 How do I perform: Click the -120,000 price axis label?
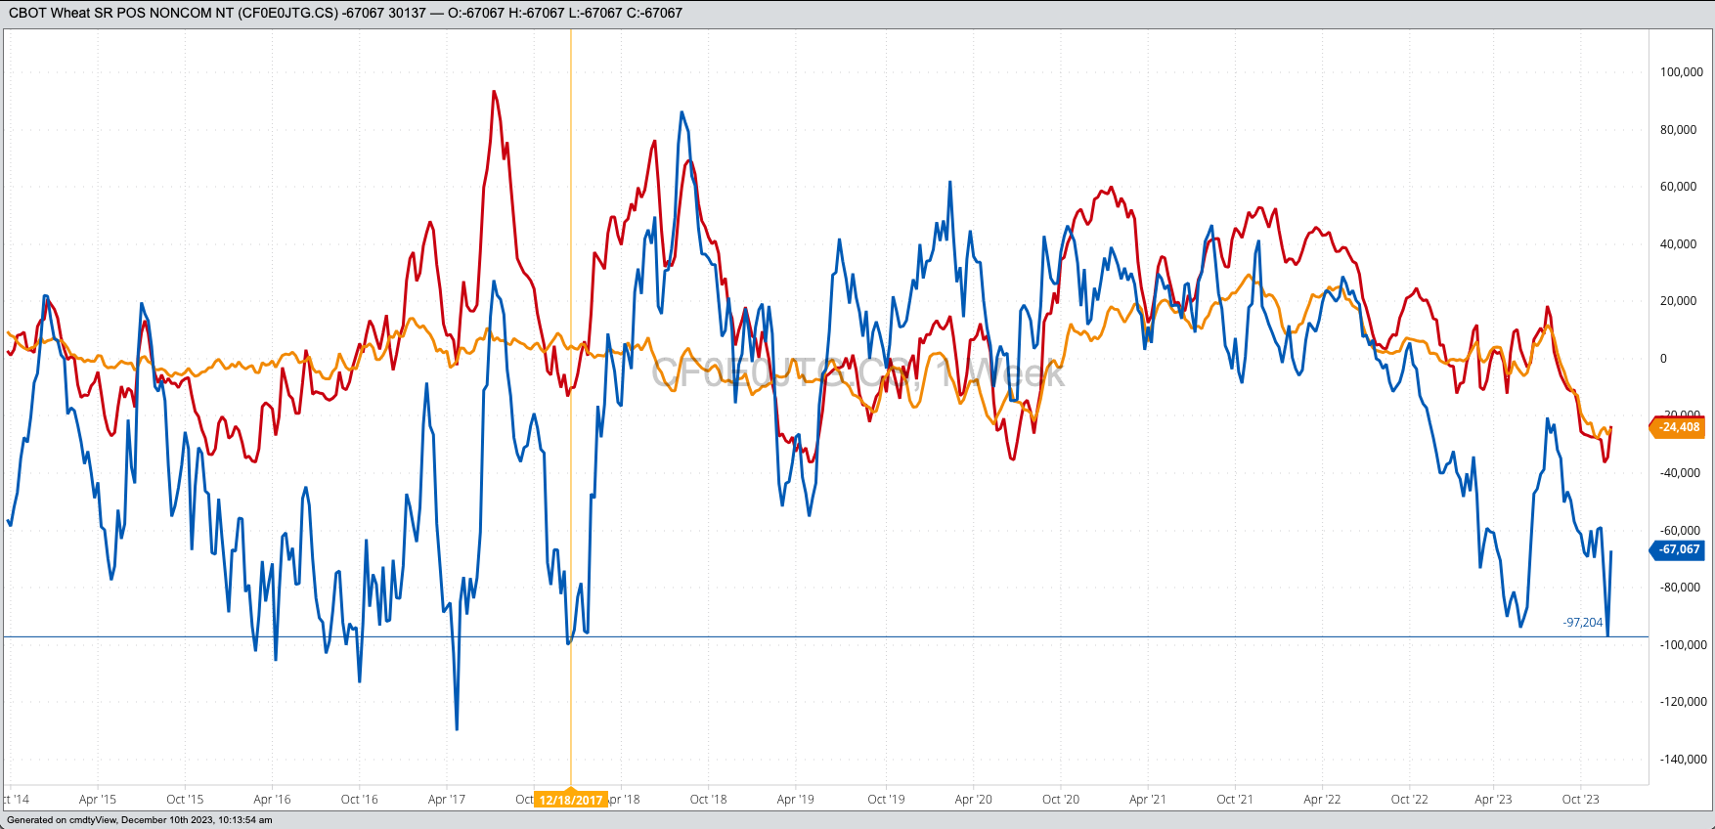tap(1681, 702)
